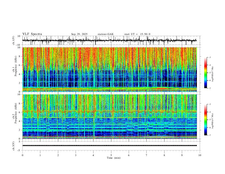Click the lower colorbar next to ch.2
225x174 pixels.
(x=206, y=120)
